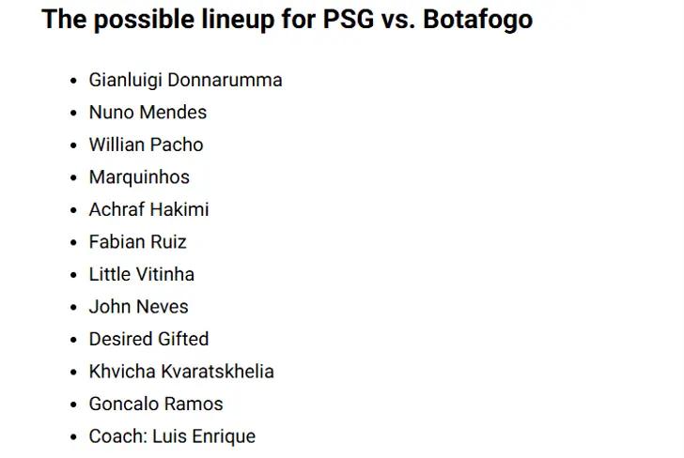Select the Marquinhos list entry
This screenshot has width=684, height=458.
(x=139, y=177)
